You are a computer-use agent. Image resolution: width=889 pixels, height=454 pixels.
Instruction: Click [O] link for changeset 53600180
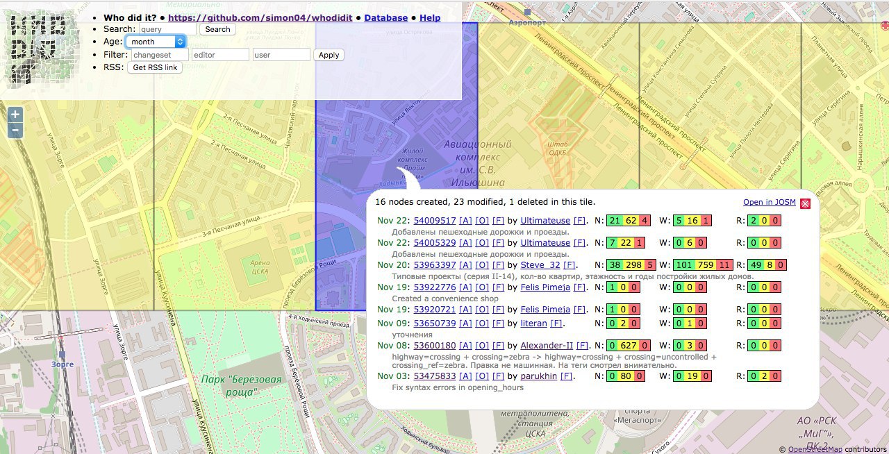point(482,345)
